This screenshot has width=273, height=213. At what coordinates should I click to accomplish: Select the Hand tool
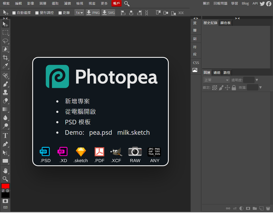click(5, 171)
